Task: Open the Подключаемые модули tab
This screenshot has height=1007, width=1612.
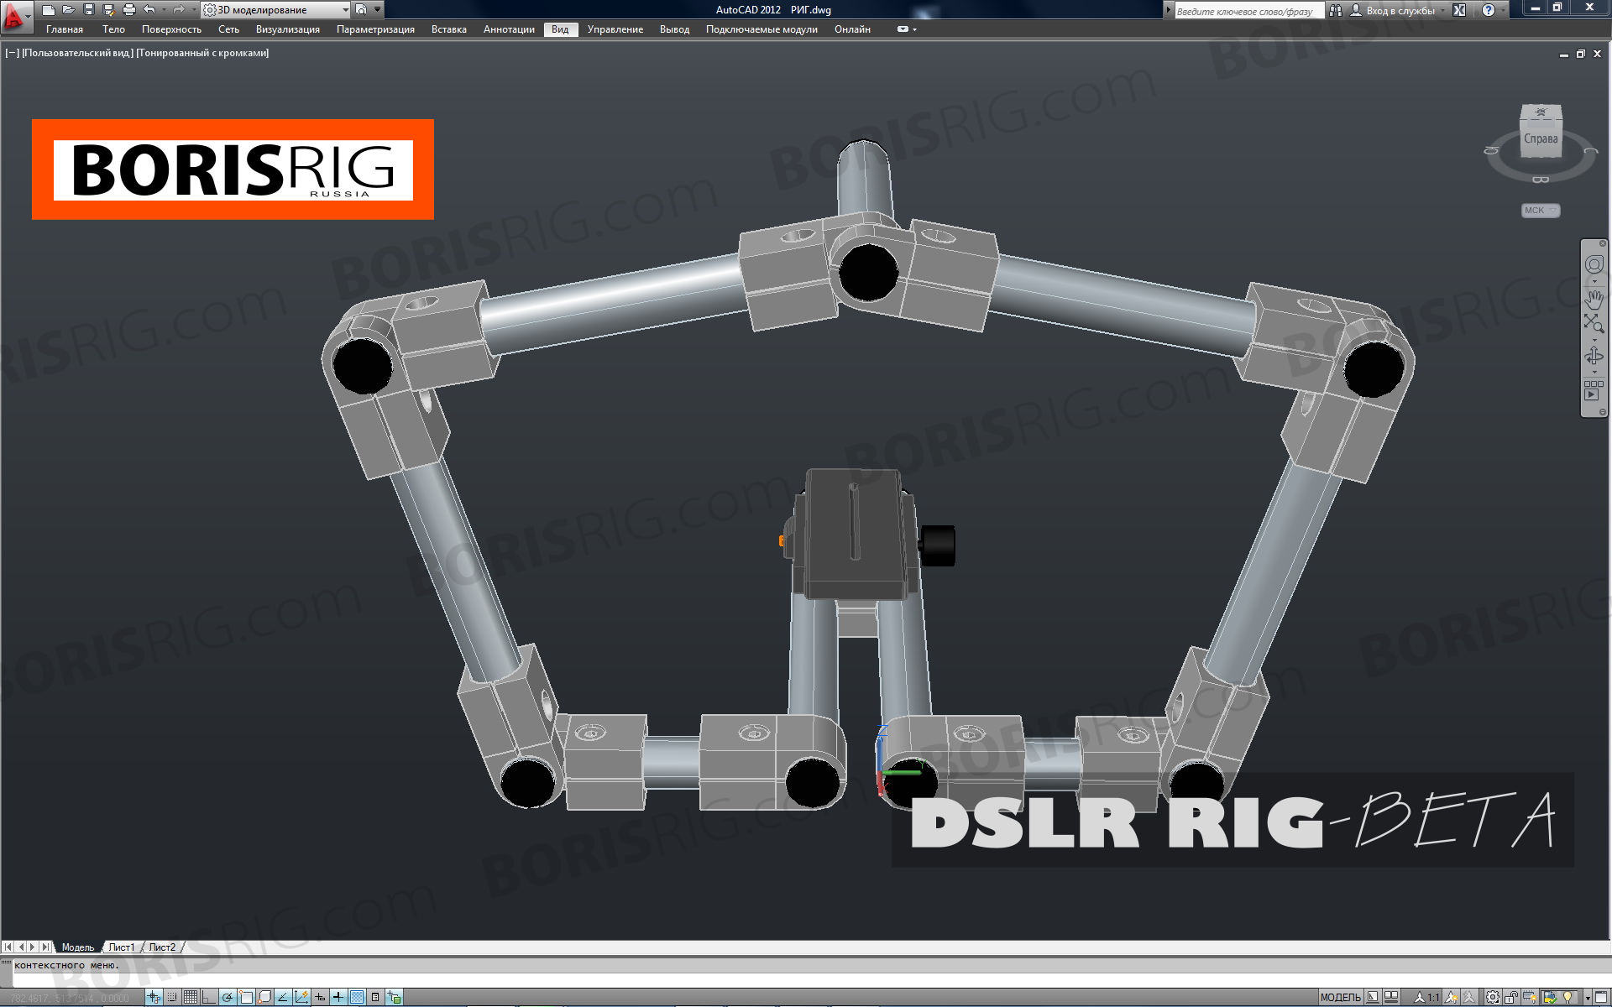Action: pos(762,29)
